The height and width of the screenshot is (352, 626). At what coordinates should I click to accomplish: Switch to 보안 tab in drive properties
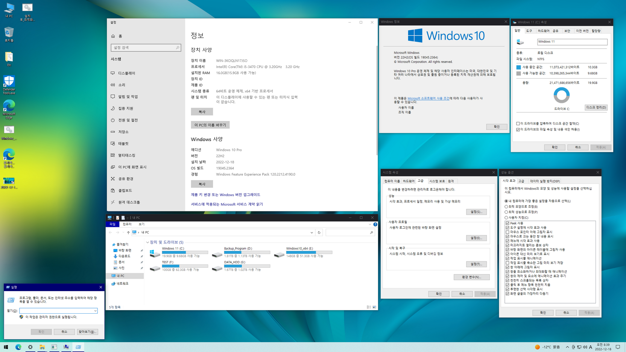(x=567, y=31)
